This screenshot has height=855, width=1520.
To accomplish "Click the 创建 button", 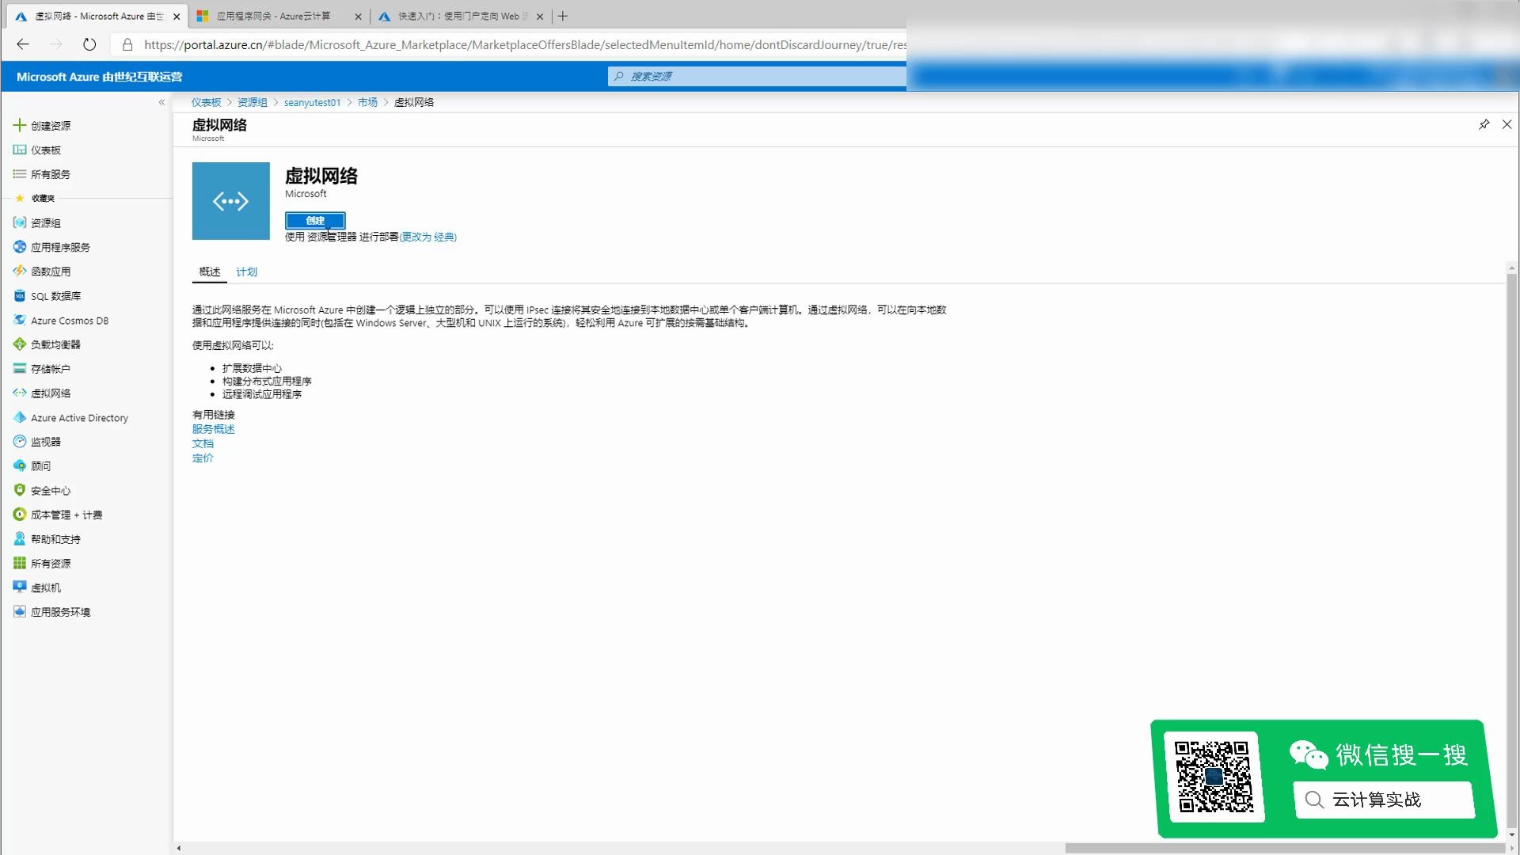I will 315,220.
